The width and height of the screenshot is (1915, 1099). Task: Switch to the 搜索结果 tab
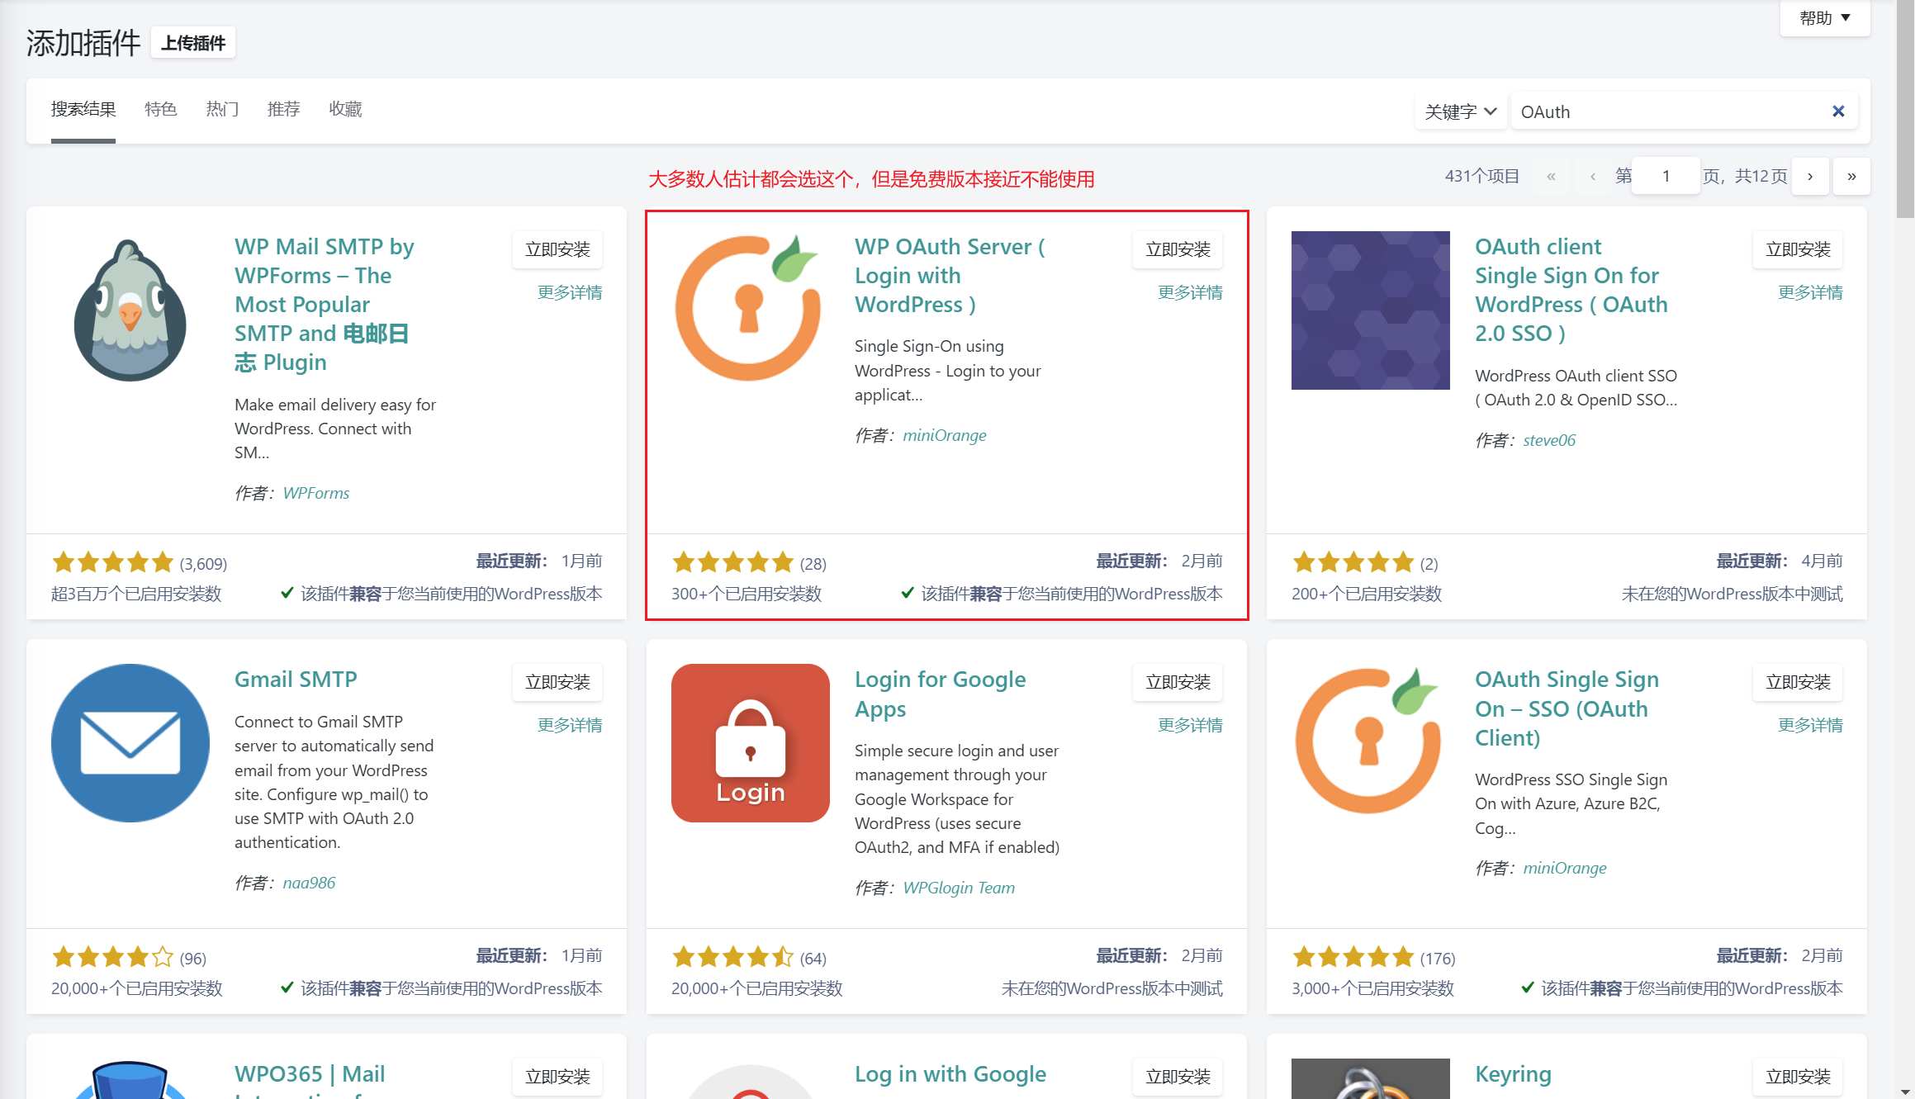(x=83, y=109)
